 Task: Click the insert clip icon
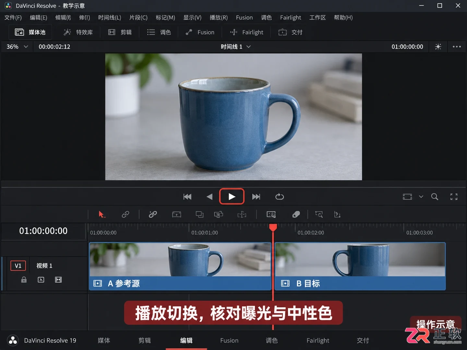(x=177, y=215)
